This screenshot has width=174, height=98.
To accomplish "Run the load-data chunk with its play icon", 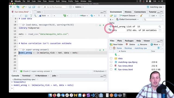I will point(103,25).
